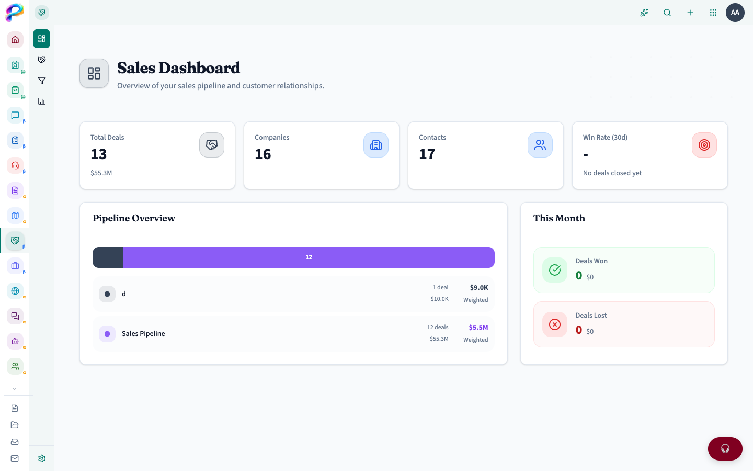Select the briefcase icon in the sidebar

pos(15,266)
